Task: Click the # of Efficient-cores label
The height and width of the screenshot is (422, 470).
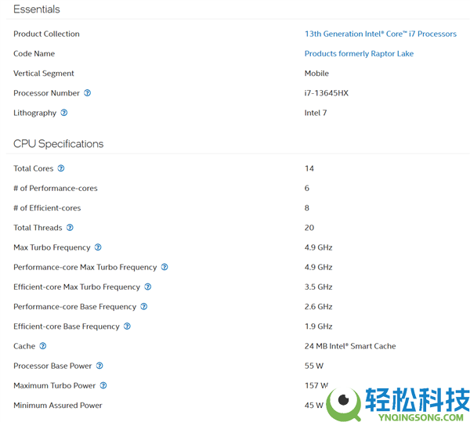Action: (47, 207)
